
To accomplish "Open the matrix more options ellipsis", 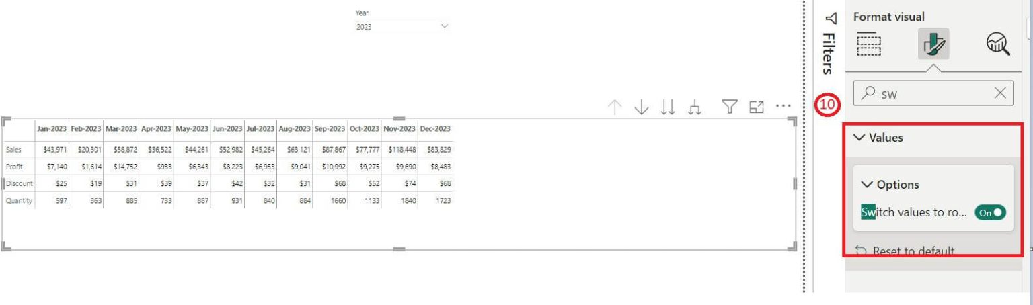I will [x=783, y=106].
